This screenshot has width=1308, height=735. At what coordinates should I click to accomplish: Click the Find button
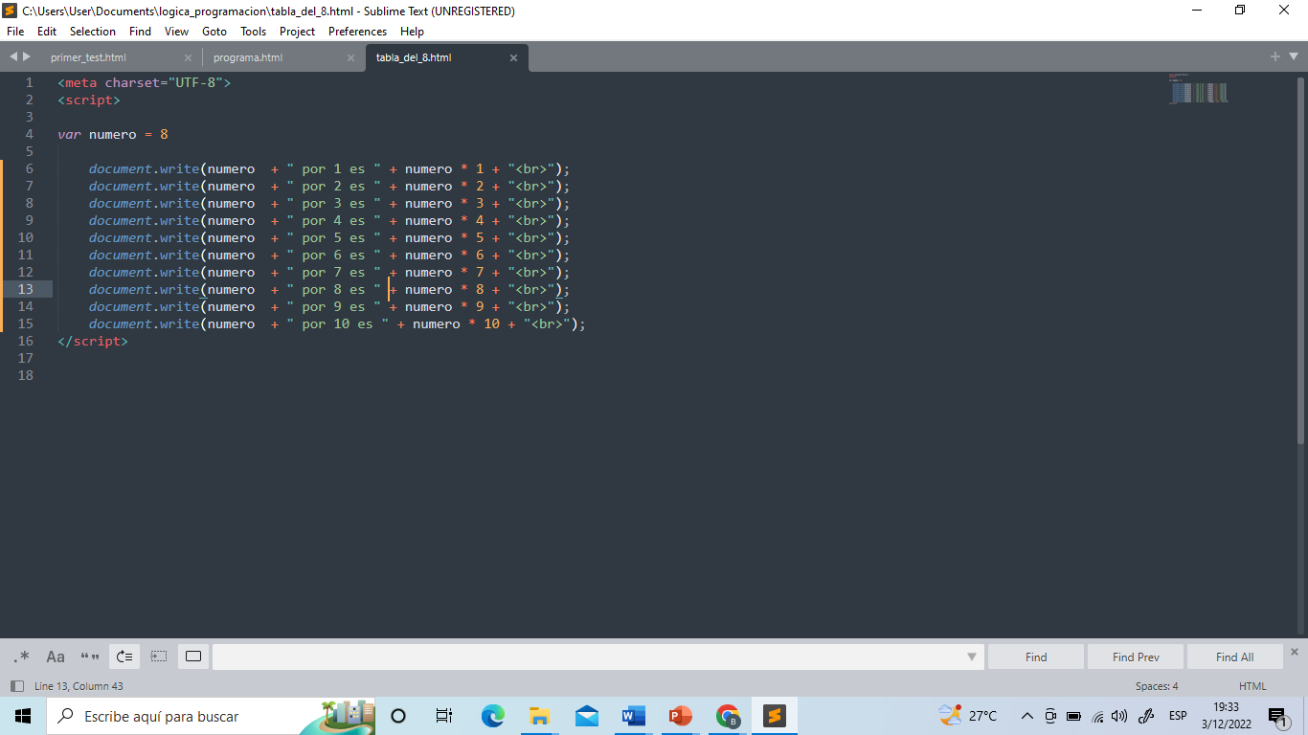(1036, 657)
